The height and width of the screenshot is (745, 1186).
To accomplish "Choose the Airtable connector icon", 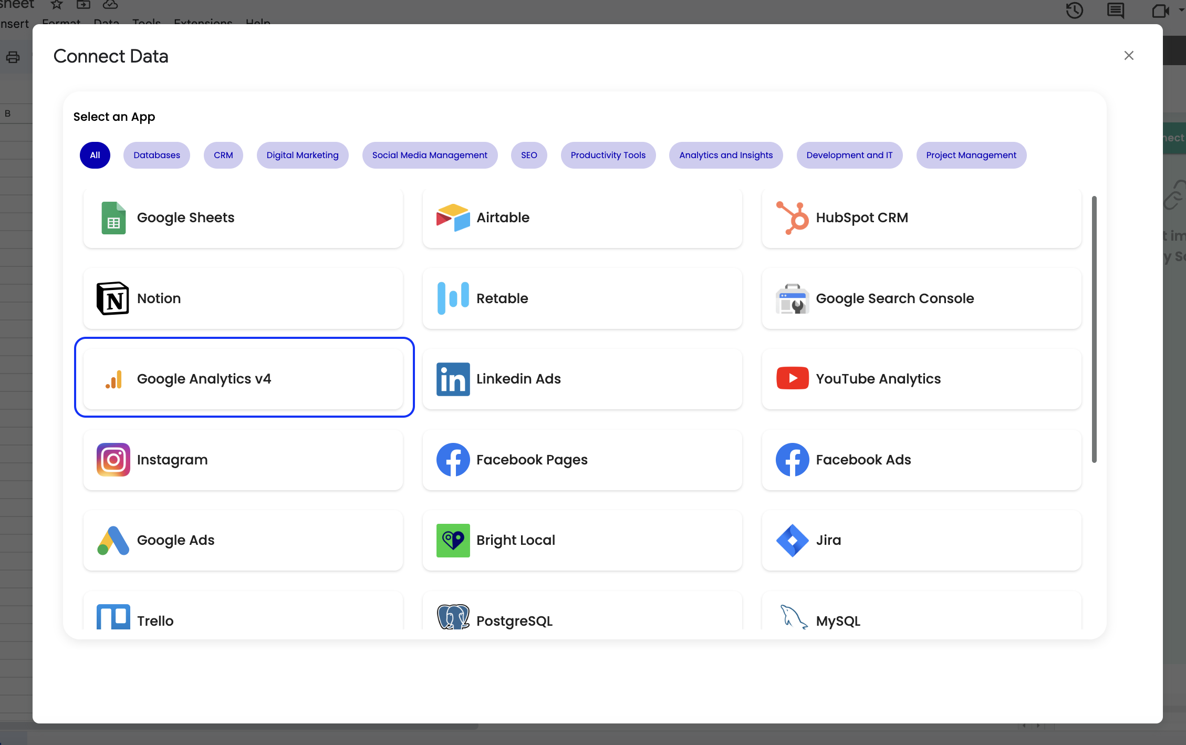I will (x=452, y=218).
